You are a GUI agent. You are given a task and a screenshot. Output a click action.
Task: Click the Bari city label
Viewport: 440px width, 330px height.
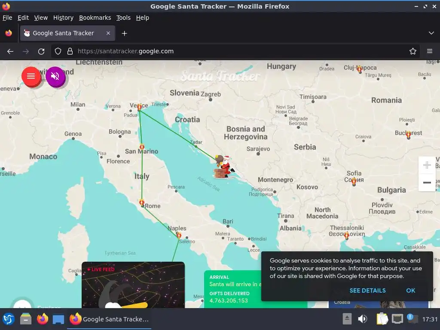click(x=228, y=221)
